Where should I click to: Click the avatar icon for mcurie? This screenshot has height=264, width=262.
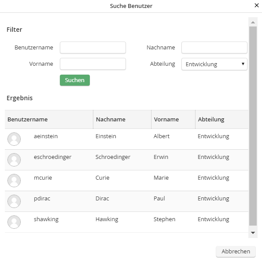point(14,181)
